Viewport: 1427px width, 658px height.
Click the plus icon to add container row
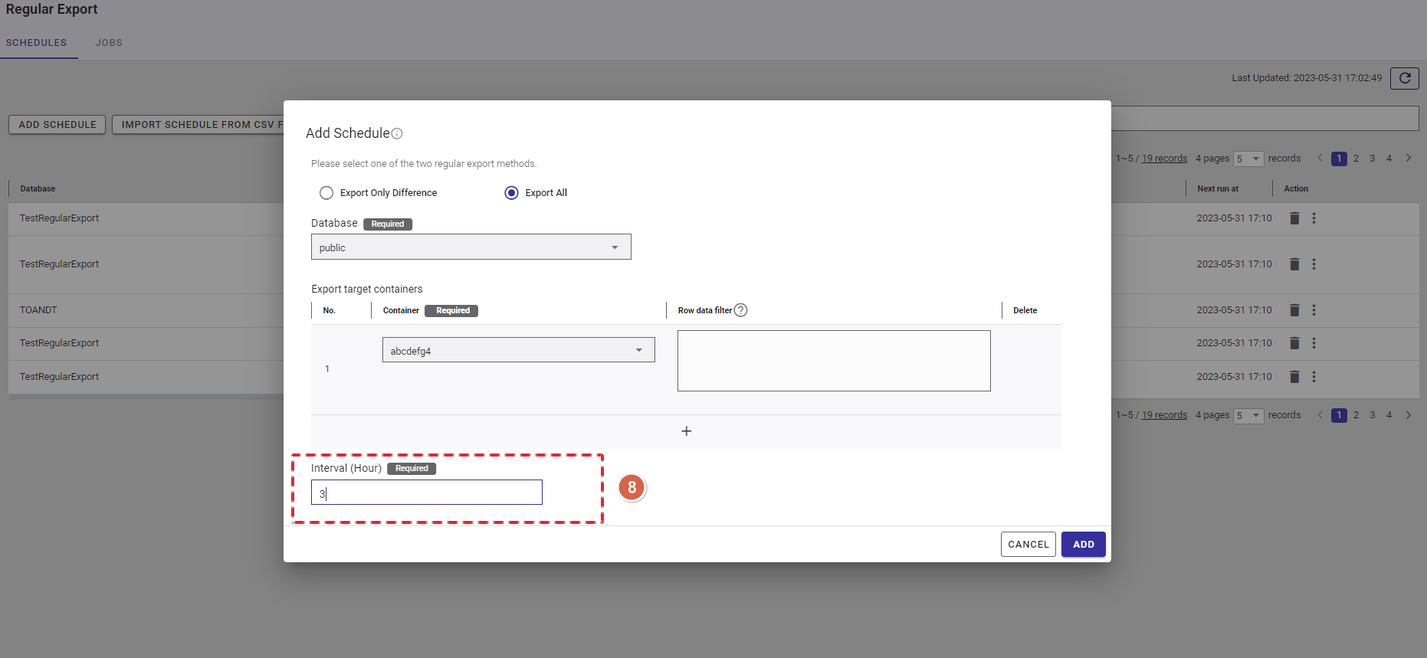point(686,431)
